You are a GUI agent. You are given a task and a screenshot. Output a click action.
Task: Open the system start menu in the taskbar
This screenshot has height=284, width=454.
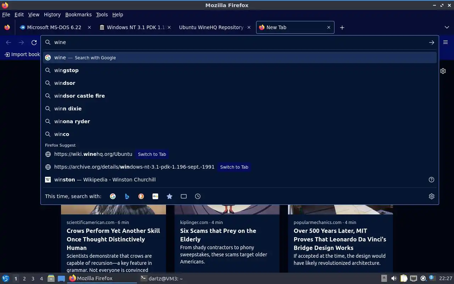point(6,278)
